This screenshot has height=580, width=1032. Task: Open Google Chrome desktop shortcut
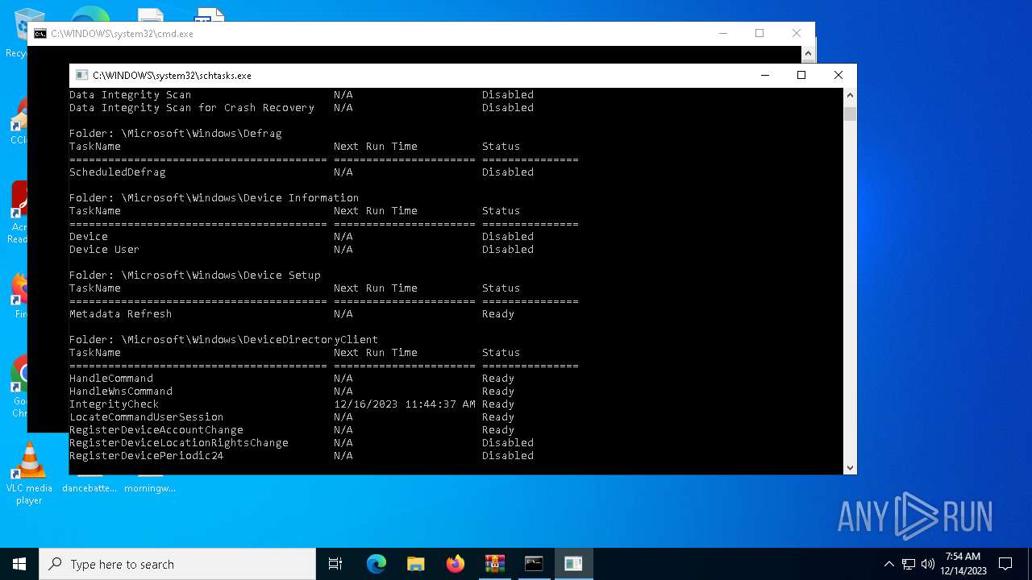click(x=19, y=387)
